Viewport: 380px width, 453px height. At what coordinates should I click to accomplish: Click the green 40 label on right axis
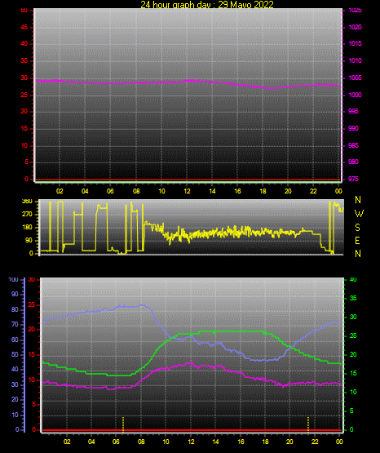pyautogui.click(x=353, y=279)
